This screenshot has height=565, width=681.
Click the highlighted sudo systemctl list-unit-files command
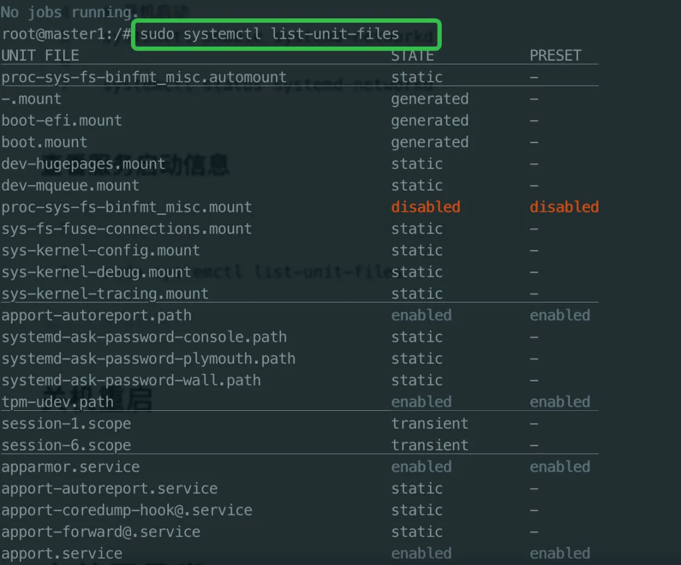click(x=269, y=34)
